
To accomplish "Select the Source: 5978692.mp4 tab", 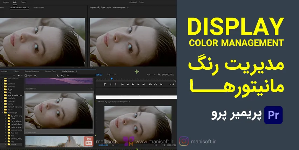I will pos(18,8).
